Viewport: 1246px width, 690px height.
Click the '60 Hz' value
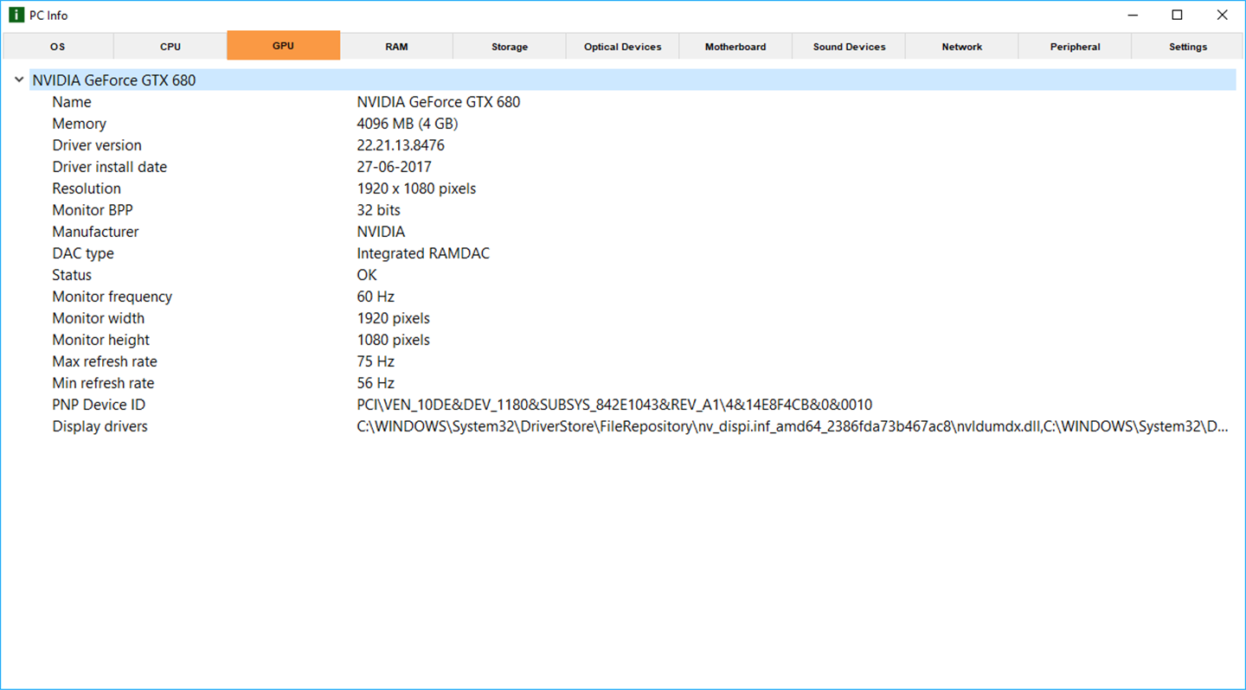tap(376, 297)
